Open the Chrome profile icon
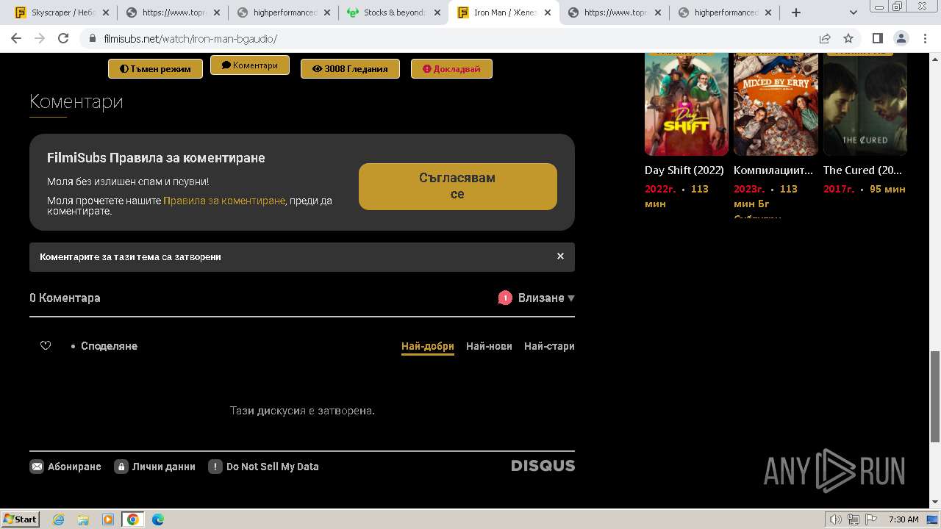Screen dimensions: 941x529 901,38
